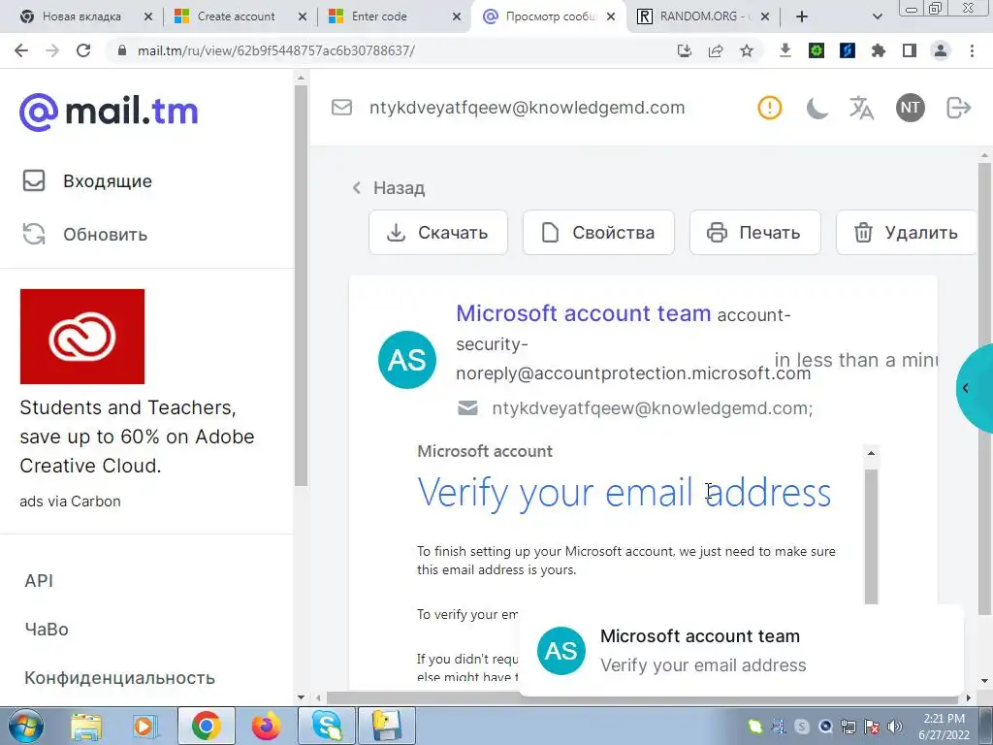This screenshot has height=745, width=993.
Task: Open the tab search dropdown arrow
Action: (877, 16)
